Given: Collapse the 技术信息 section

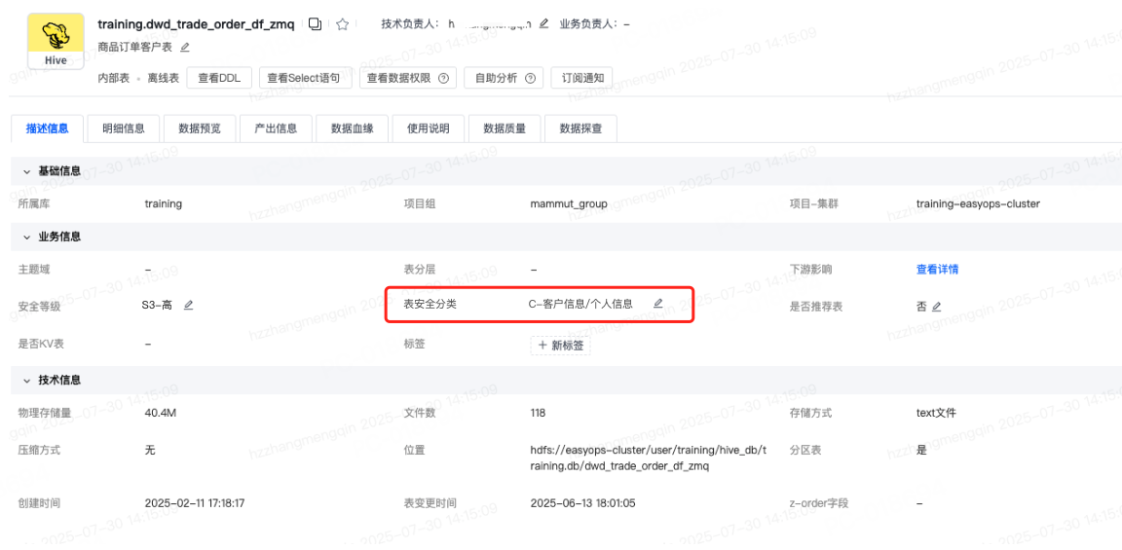Looking at the screenshot, I should (x=26, y=380).
